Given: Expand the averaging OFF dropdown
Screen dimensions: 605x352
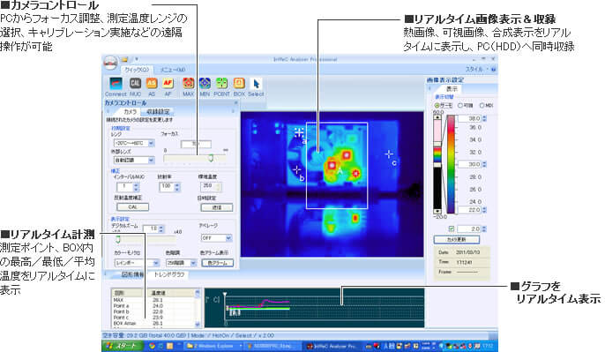Looking at the screenshot, I should pyautogui.click(x=216, y=238).
